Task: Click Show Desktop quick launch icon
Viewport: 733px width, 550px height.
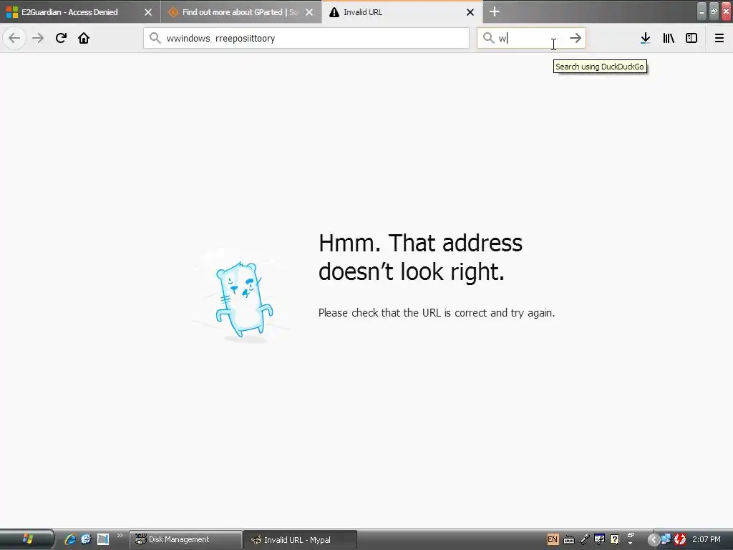Action: coord(103,539)
